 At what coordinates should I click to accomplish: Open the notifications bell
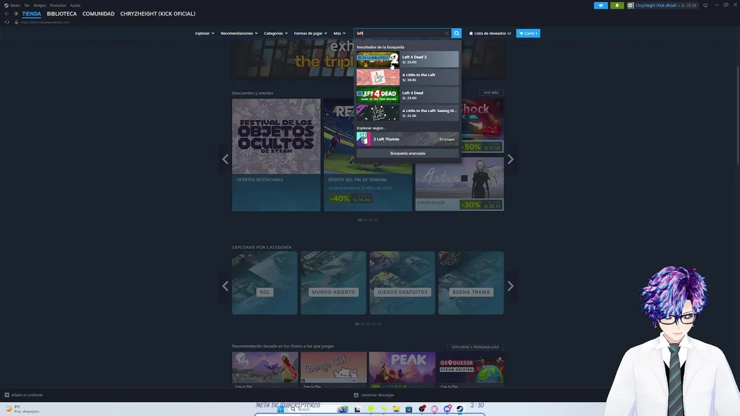tap(616, 5)
